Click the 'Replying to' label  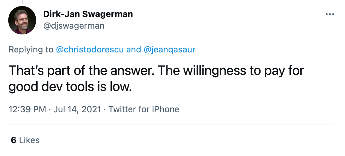pos(31,49)
